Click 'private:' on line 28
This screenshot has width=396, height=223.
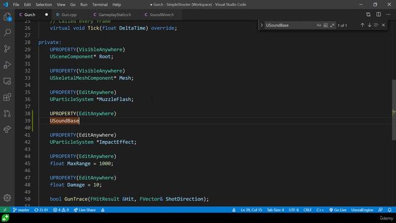pos(49,43)
